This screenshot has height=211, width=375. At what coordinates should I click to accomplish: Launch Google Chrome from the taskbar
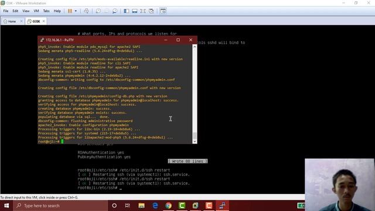pos(168,206)
